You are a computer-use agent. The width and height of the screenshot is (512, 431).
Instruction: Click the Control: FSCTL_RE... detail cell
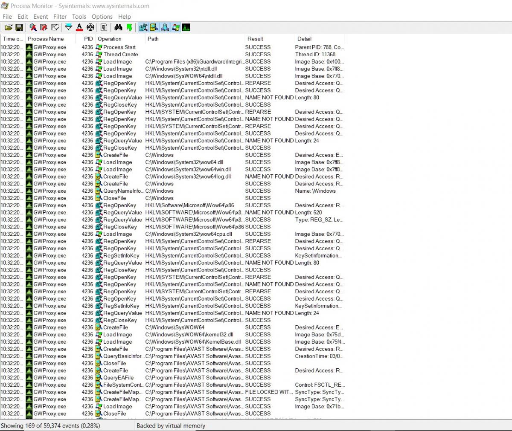point(320,385)
